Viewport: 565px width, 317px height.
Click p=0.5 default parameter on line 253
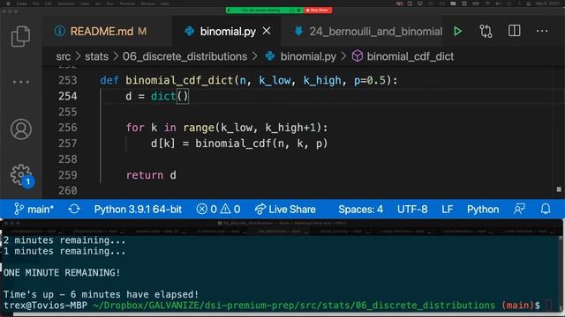pyautogui.click(x=370, y=80)
